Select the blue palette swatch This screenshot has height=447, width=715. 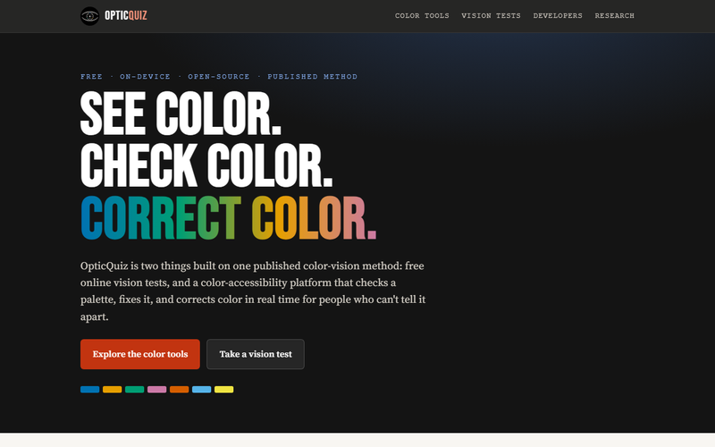coord(90,390)
